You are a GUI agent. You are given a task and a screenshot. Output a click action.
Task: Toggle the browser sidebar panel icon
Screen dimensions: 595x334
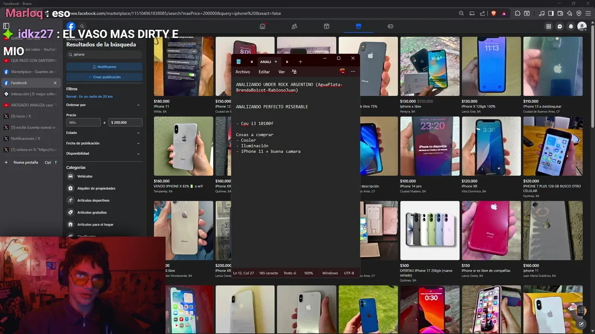[x=551, y=13]
